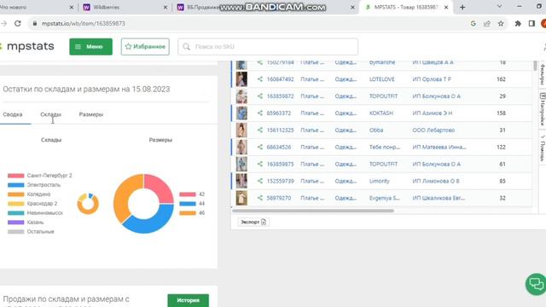Open the green Меню button
This screenshot has height=307, width=546.
click(91, 47)
